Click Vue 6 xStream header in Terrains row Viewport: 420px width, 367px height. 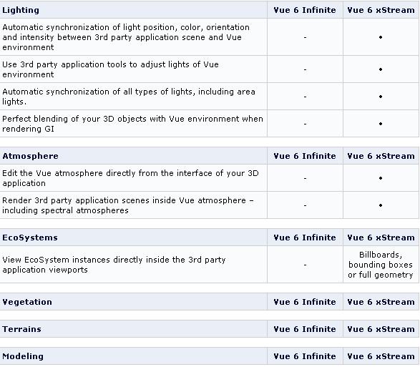(381, 329)
